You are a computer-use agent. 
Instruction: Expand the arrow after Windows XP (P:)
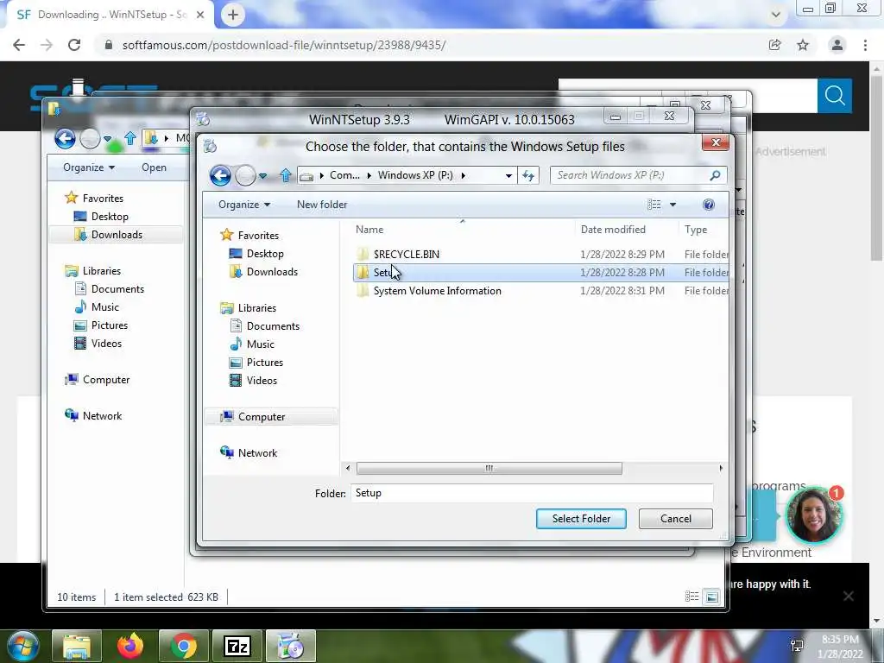pyautogui.click(x=464, y=175)
